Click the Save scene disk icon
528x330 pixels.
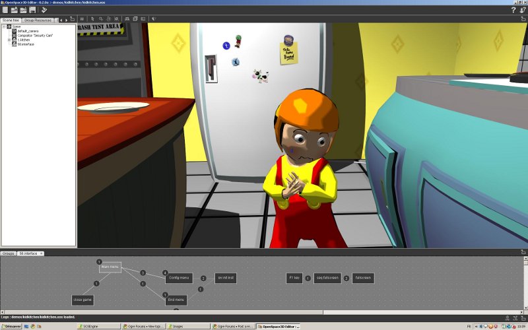point(32,10)
